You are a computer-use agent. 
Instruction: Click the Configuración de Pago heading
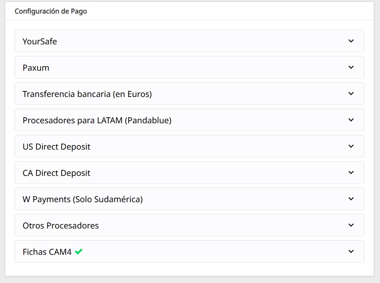click(51, 11)
